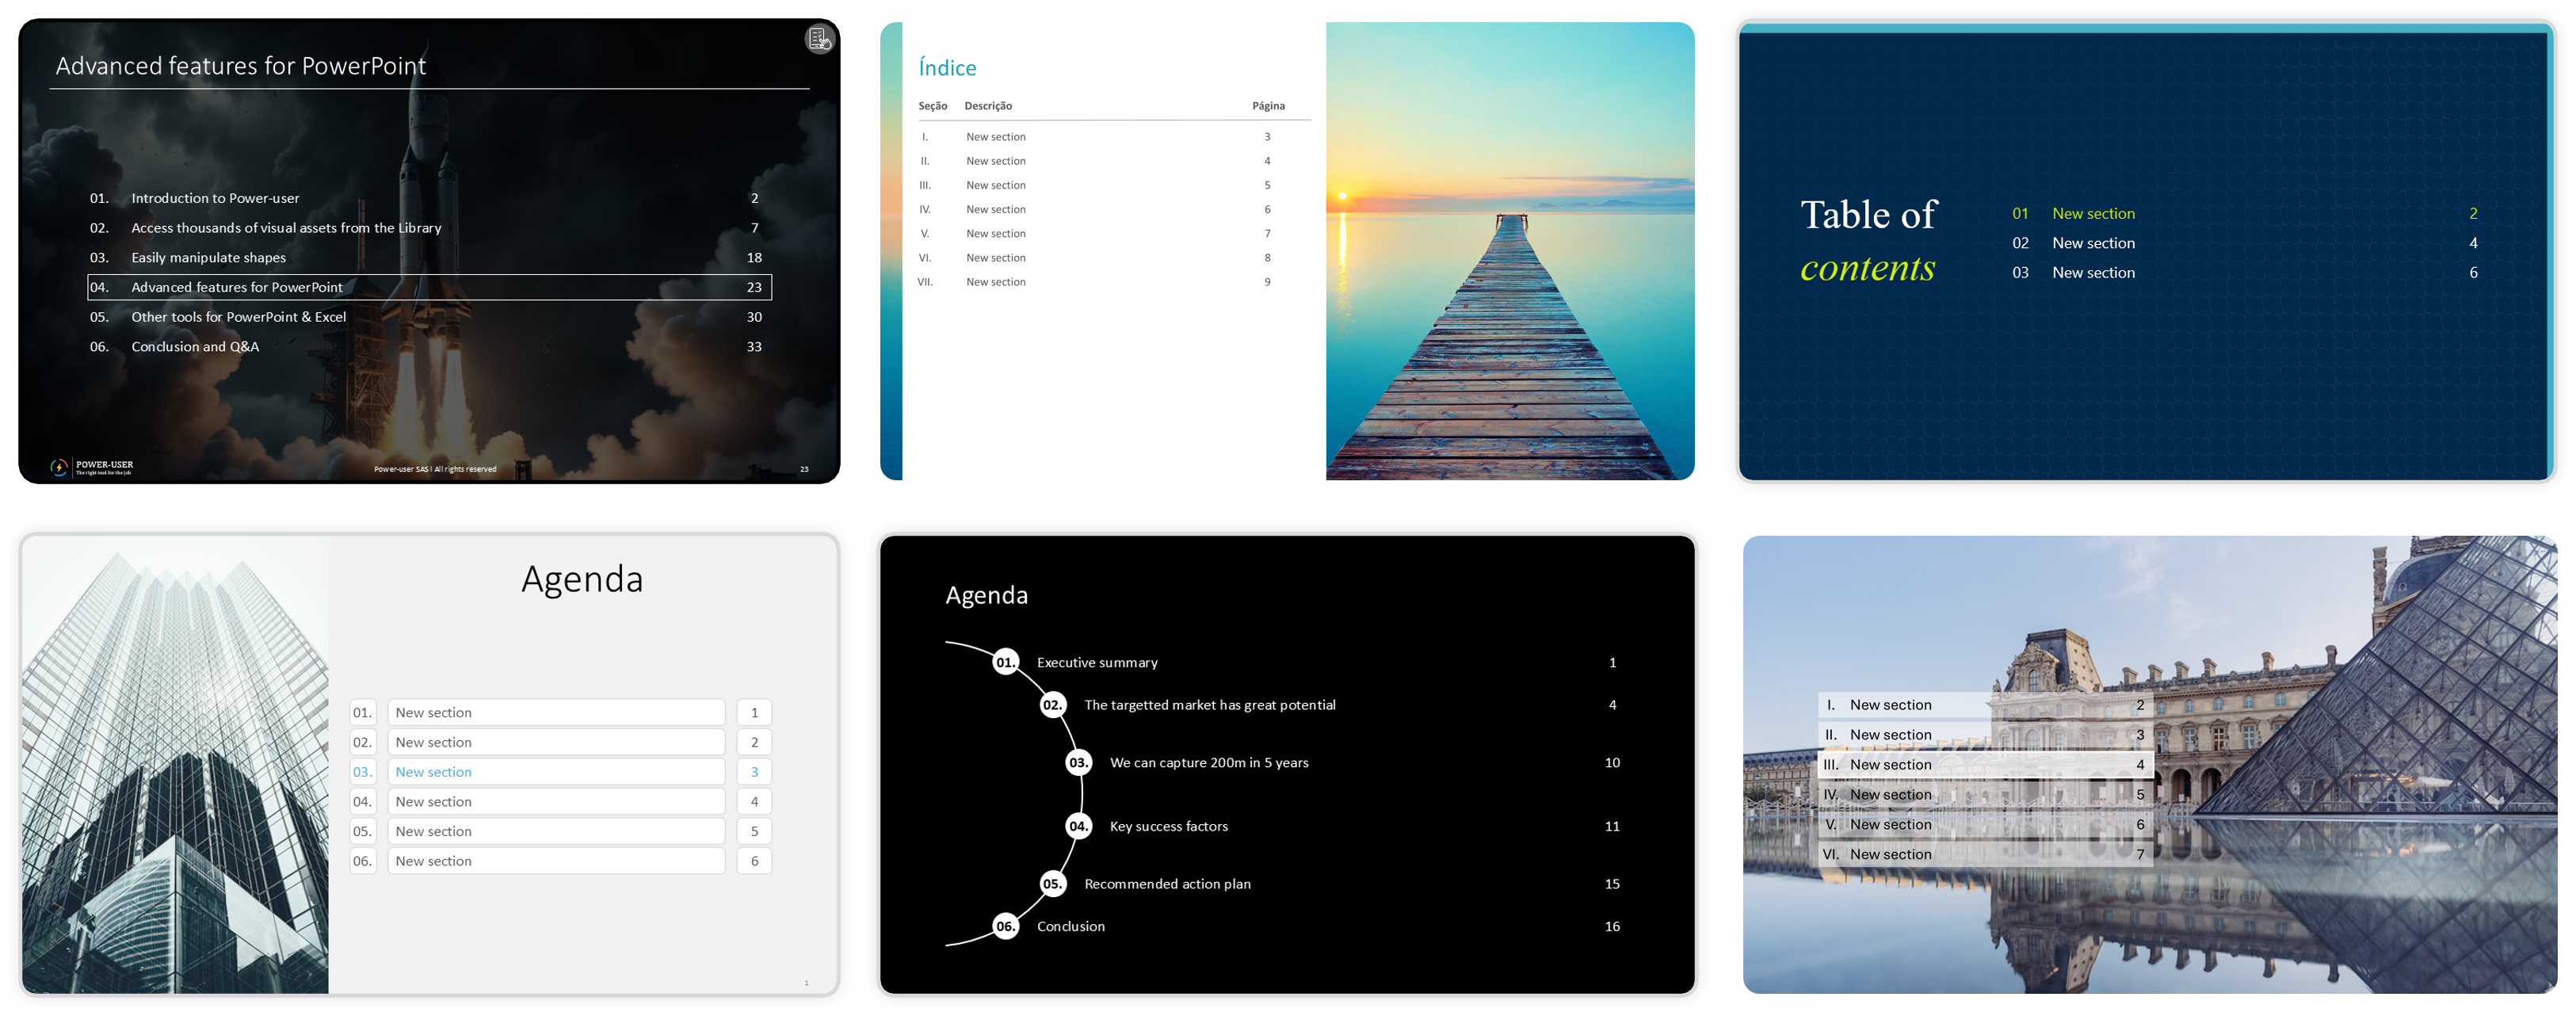2576x1016 pixels.
Task: Click '05.' New section box on skyscraper Agenda slide
Action: 556,831
